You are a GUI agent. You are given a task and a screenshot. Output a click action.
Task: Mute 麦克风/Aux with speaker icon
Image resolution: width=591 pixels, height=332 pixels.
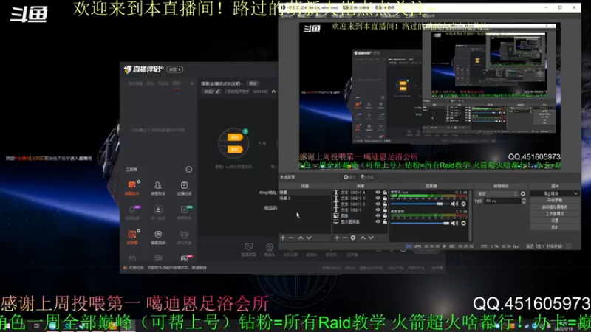point(454,204)
